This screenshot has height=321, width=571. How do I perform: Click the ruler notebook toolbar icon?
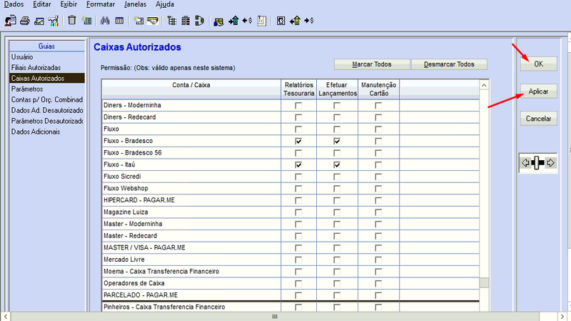pos(262,21)
